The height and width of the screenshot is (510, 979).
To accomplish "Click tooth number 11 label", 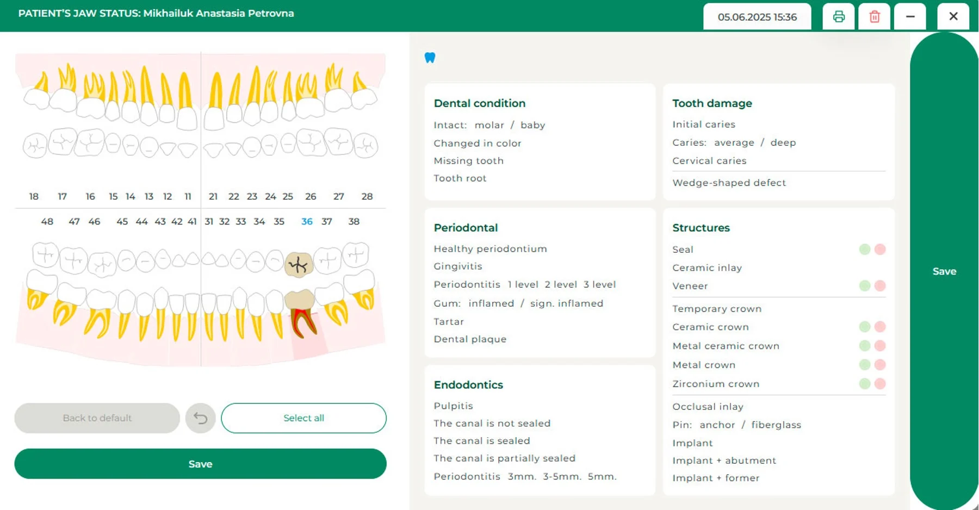I will (x=188, y=197).
